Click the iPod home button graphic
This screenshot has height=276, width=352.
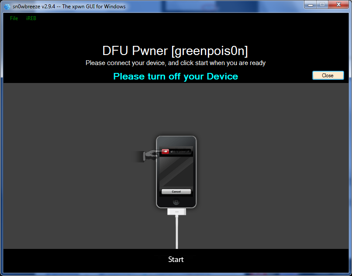tap(176, 202)
